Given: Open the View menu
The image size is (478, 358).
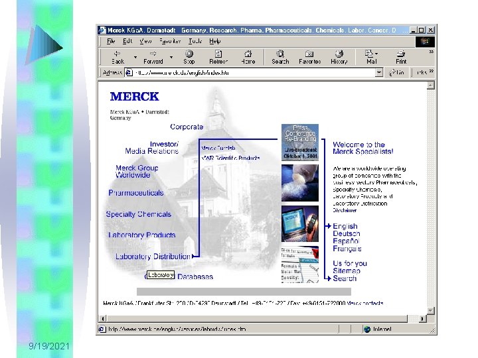Looking at the screenshot, I should click(x=145, y=41).
